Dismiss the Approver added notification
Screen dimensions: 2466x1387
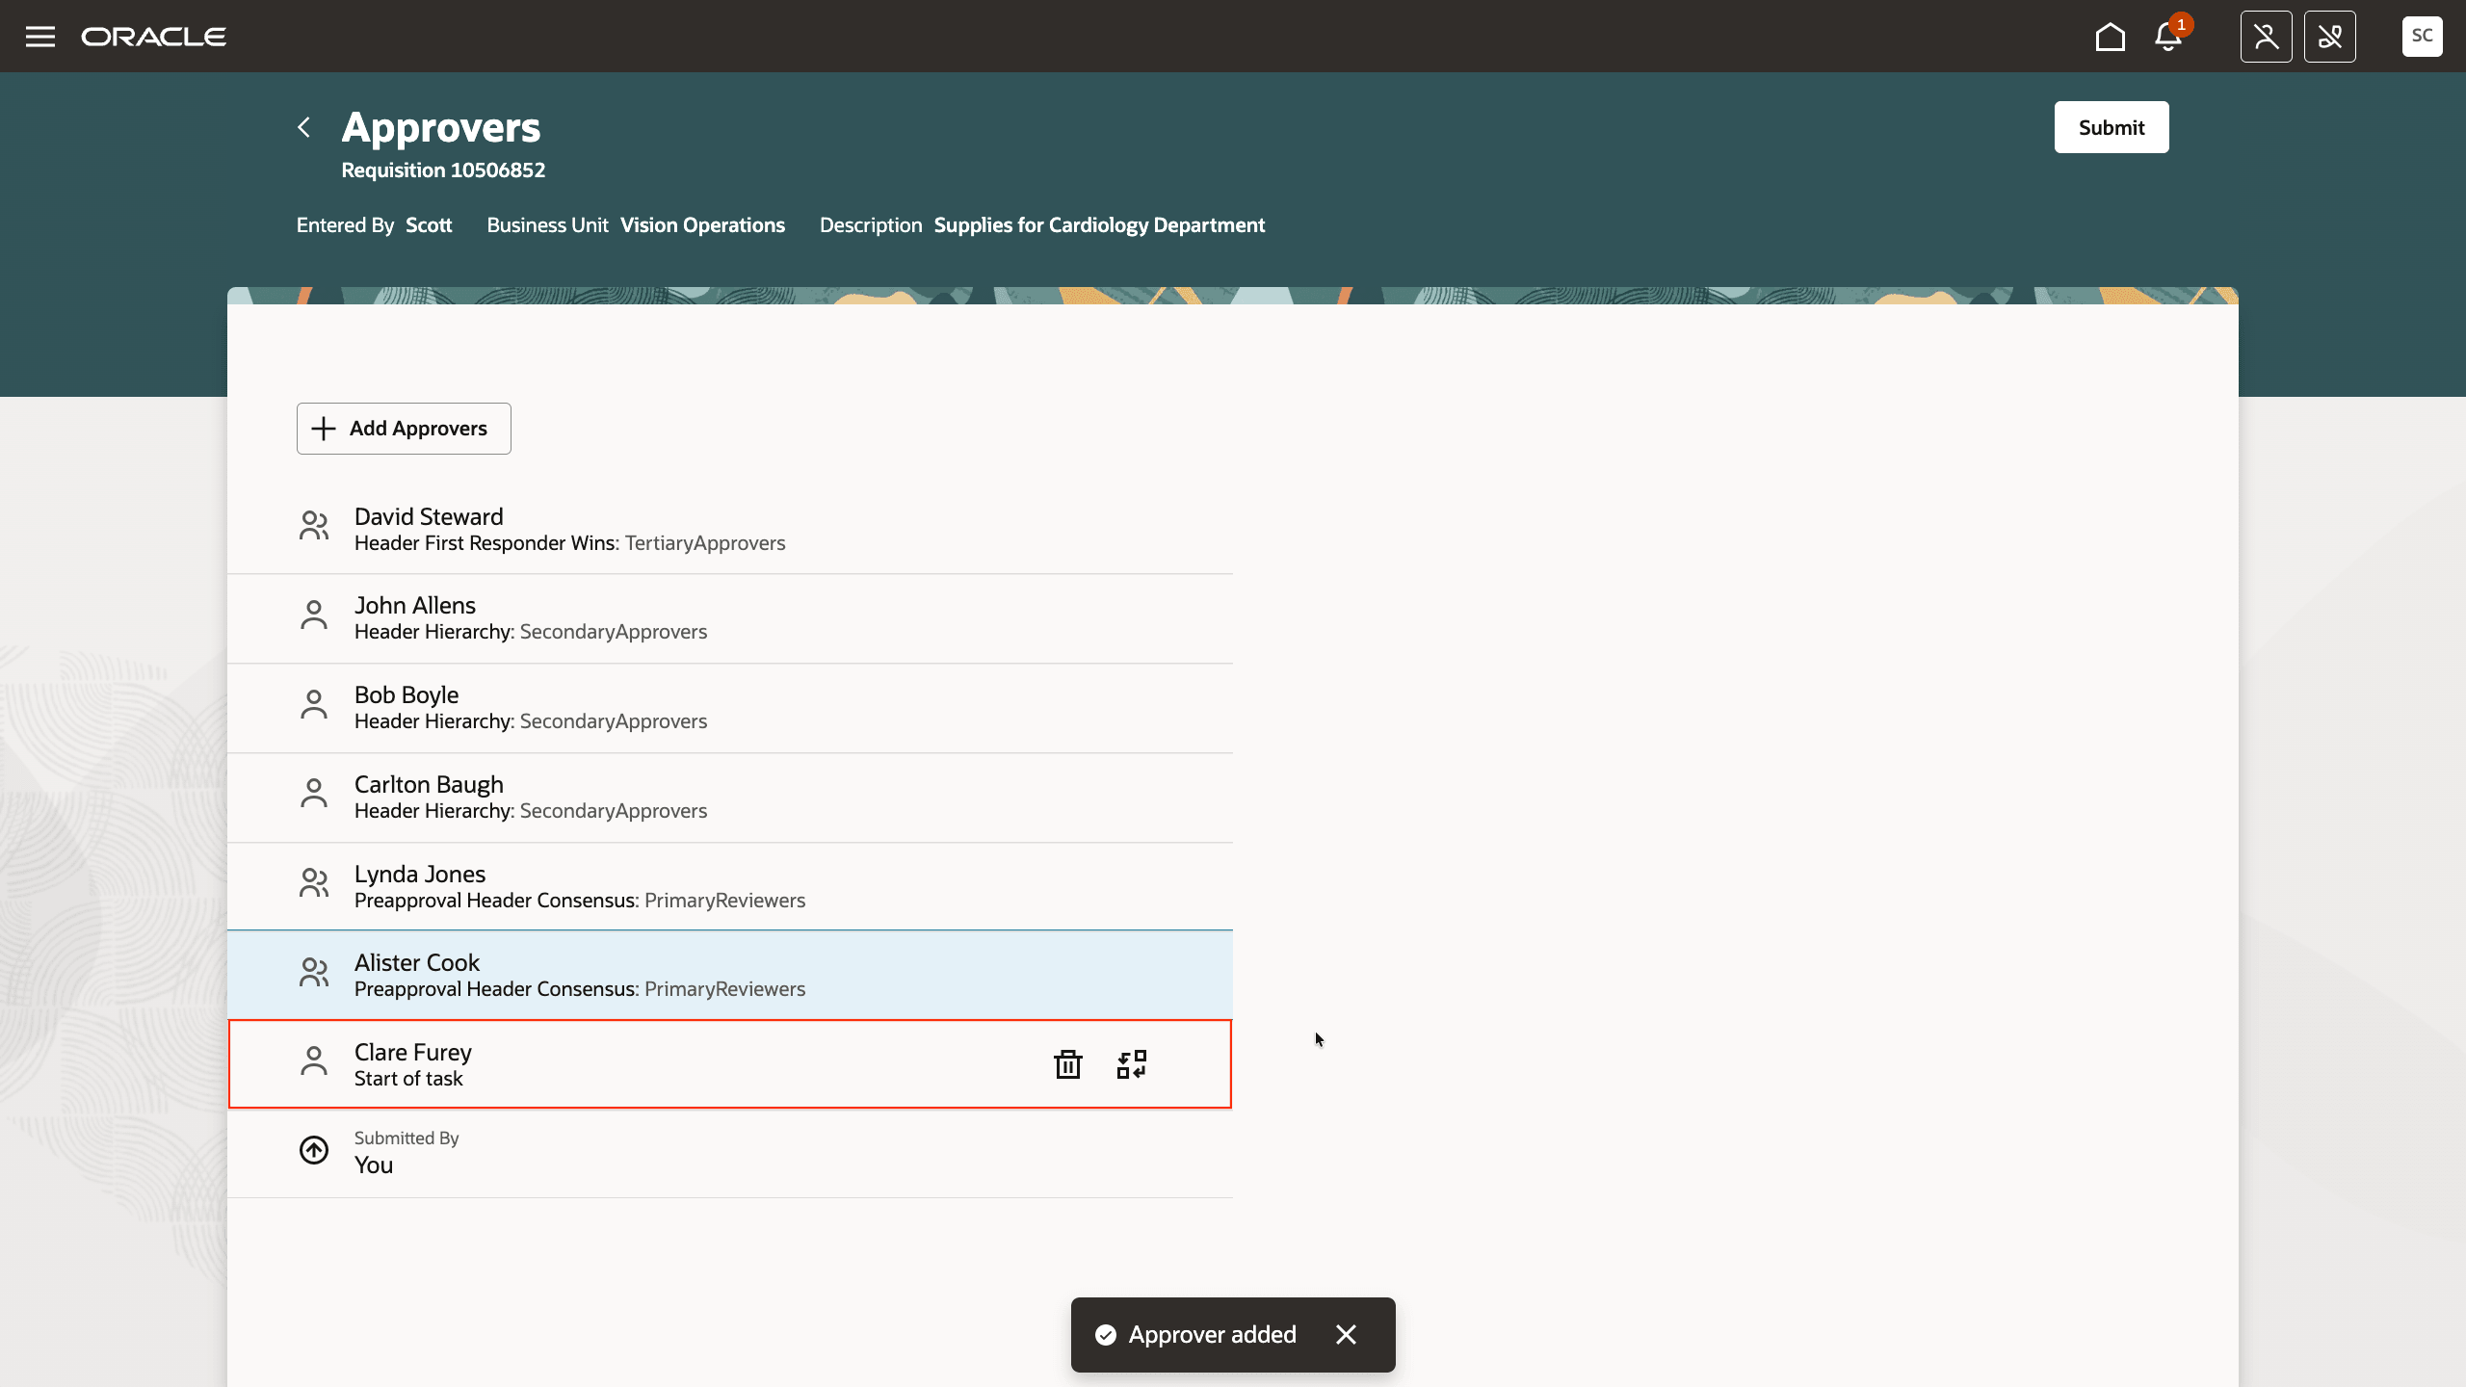1346,1334
